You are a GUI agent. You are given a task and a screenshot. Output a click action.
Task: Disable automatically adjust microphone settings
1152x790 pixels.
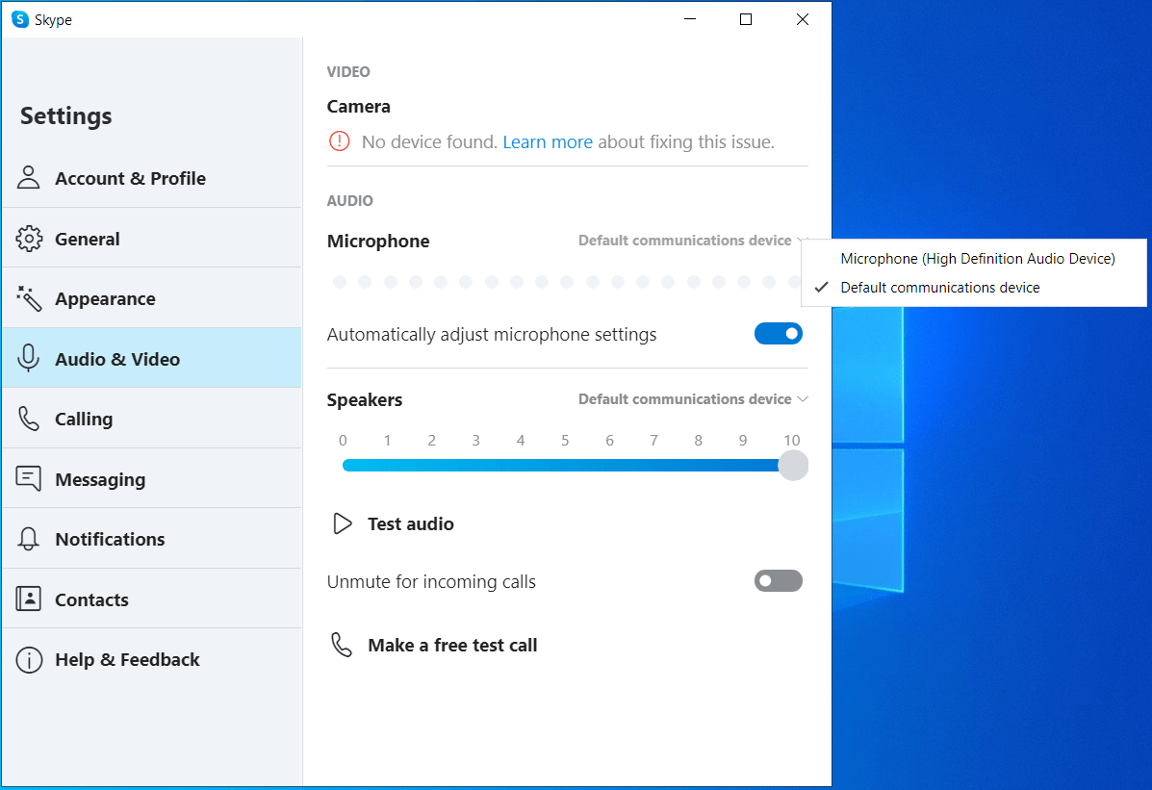pos(778,334)
